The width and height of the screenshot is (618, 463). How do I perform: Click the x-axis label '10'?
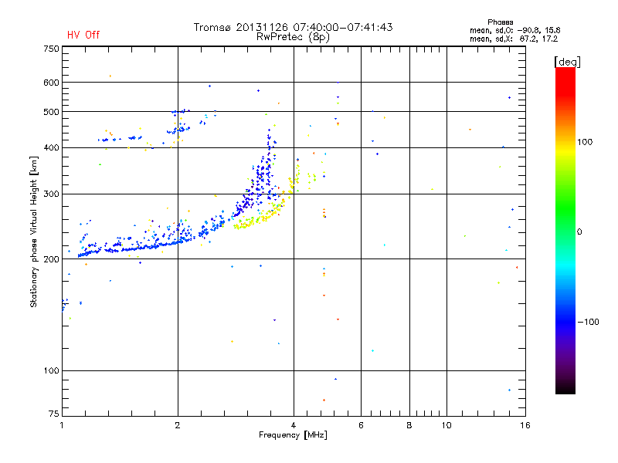pyautogui.click(x=447, y=425)
